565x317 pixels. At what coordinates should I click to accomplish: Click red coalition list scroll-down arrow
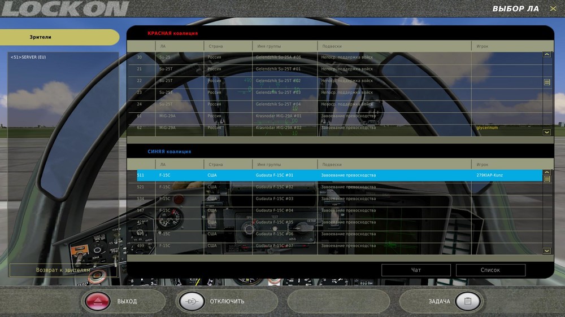point(546,133)
